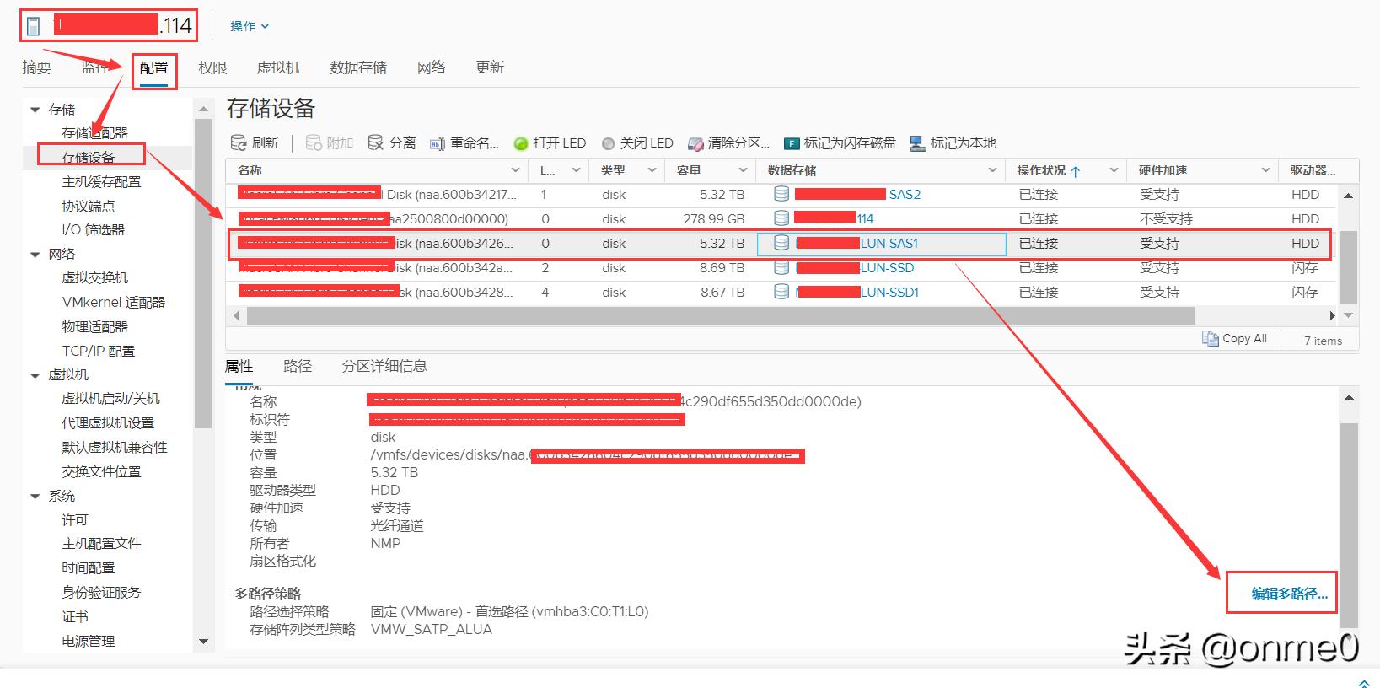Open the 硬件加速 column filter dropdown

pos(1265,170)
